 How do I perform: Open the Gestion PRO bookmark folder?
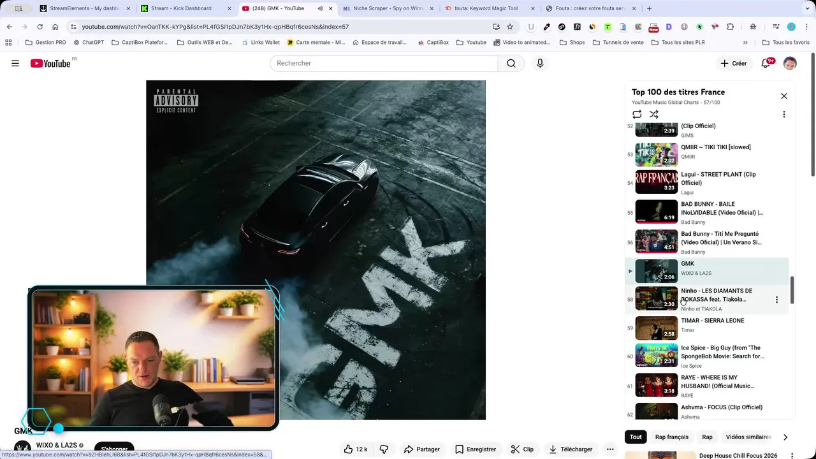pyautogui.click(x=45, y=43)
